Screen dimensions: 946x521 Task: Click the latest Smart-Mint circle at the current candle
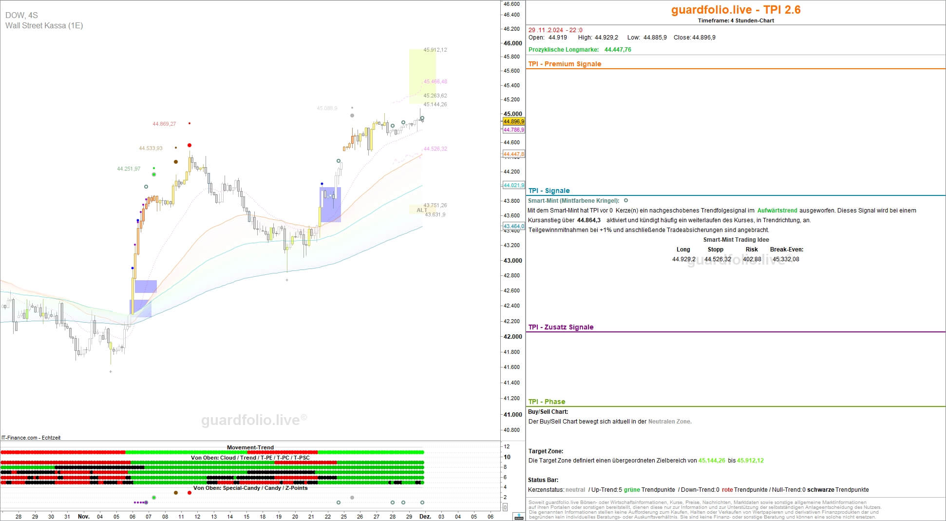422,118
